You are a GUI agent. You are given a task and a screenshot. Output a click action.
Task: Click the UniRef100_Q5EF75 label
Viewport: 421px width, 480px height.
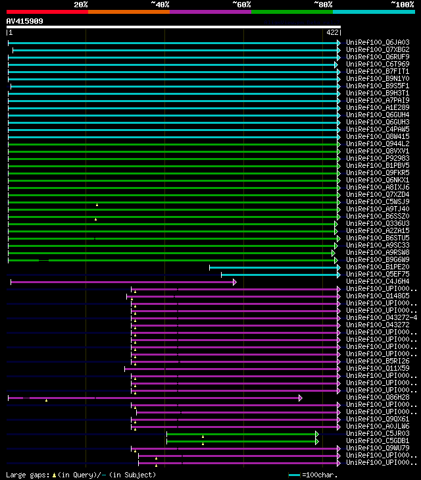(x=378, y=275)
